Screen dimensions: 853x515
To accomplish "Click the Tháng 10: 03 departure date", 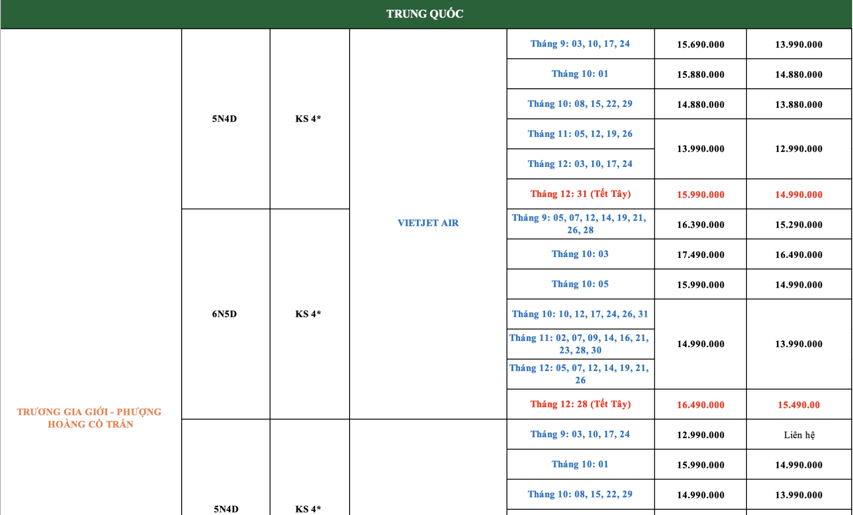I will tap(580, 254).
